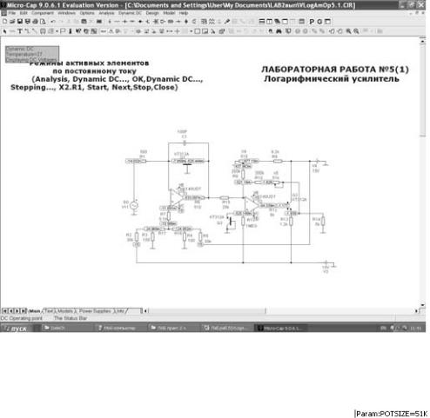Switch to the Main page tab
Viewport: 430px width, 418px height.
click(35, 311)
